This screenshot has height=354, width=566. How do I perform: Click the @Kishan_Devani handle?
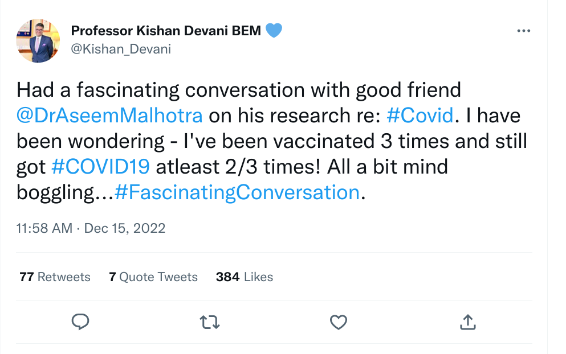pos(120,49)
